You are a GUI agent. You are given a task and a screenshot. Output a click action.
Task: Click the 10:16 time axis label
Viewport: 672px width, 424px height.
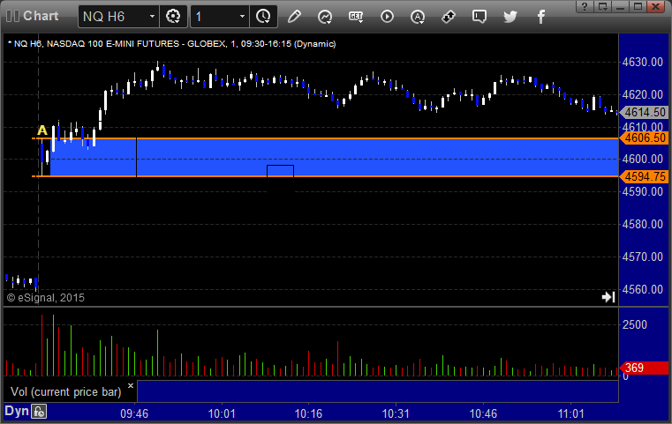point(308,413)
